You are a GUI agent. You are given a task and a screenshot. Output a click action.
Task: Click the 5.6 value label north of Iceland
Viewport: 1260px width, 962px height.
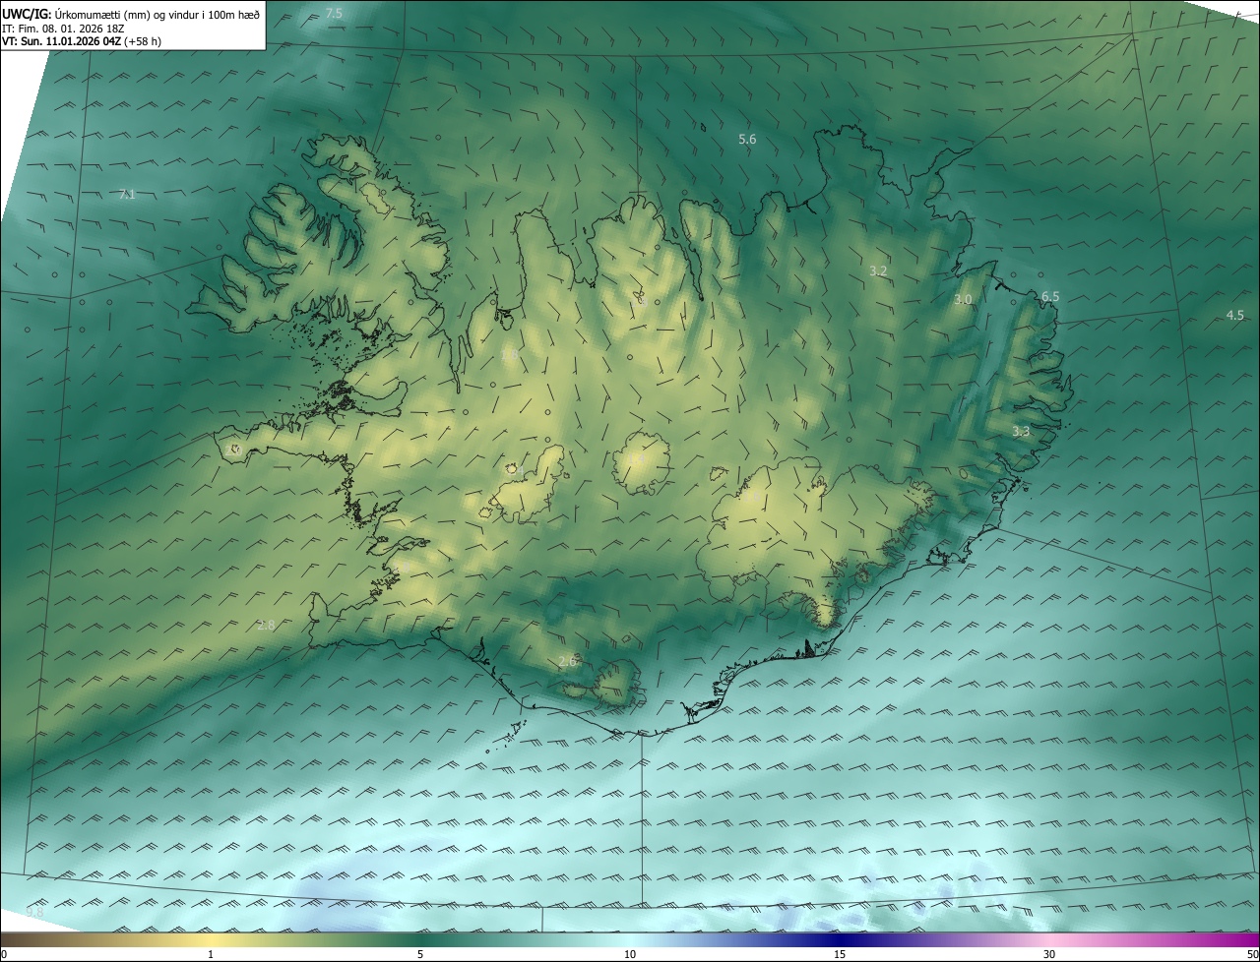747,140
